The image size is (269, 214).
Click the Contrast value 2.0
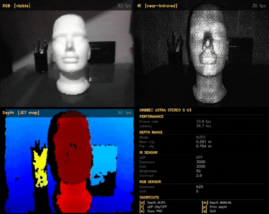(x=199, y=175)
